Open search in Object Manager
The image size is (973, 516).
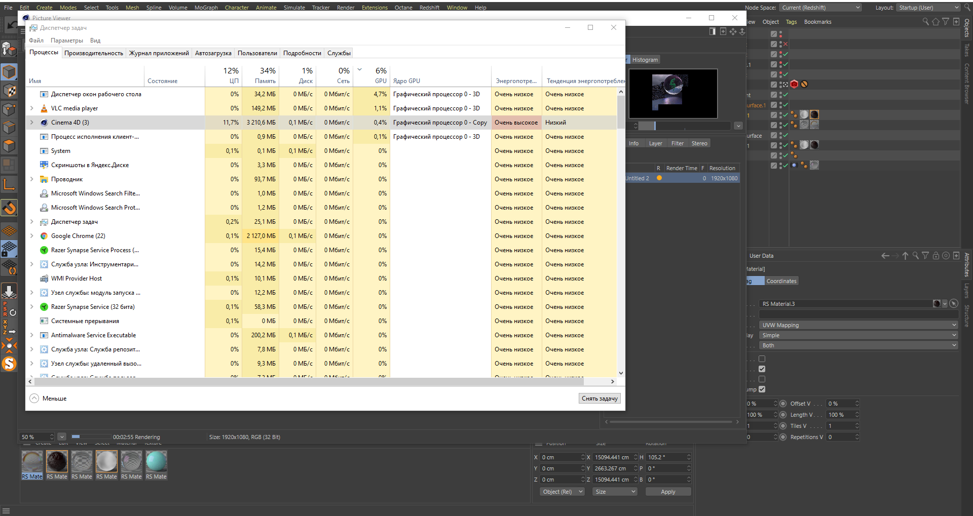[925, 22]
